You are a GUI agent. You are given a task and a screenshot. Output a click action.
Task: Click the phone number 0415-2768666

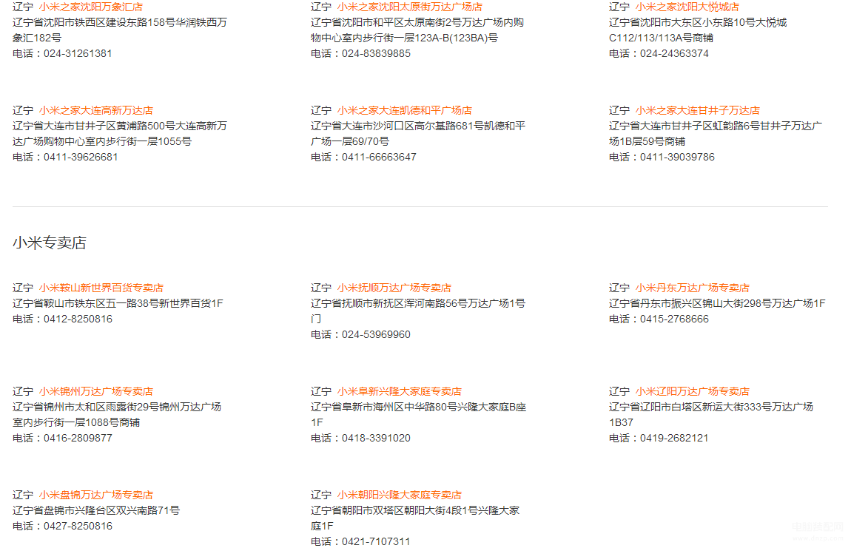coord(674,319)
